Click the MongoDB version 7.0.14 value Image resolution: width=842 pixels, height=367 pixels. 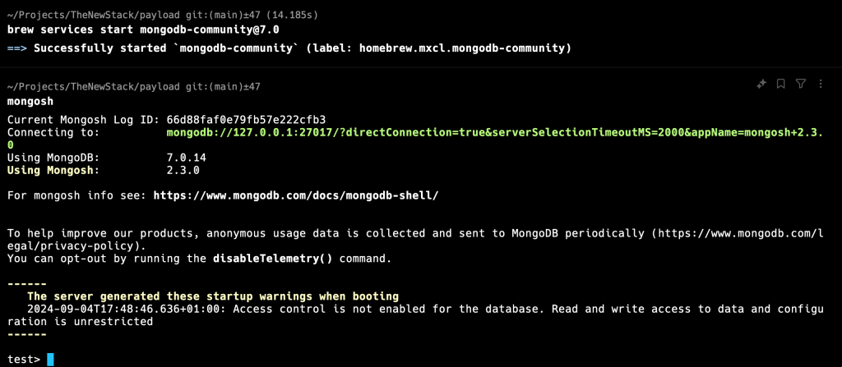(187, 158)
